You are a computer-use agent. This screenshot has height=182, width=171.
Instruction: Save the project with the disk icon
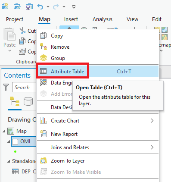[x=29, y=6]
